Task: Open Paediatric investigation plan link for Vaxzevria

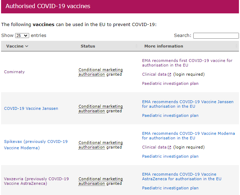Action: (170, 188)
